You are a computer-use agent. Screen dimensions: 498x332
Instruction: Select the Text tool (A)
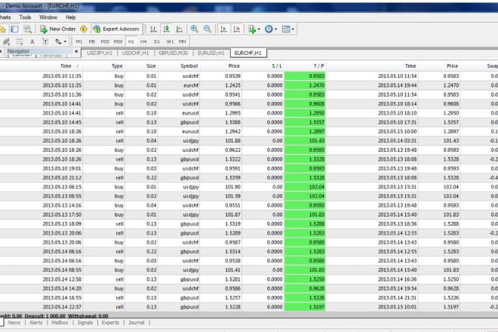[32, 41]
